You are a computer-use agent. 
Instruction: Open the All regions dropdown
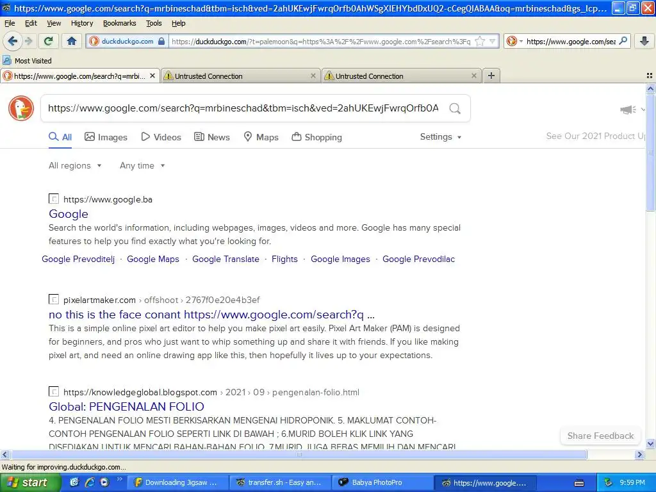click(x=75, y=166)
